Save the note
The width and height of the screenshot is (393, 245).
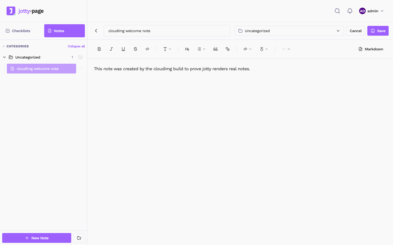pyautogui.click(x=378, y=31)
